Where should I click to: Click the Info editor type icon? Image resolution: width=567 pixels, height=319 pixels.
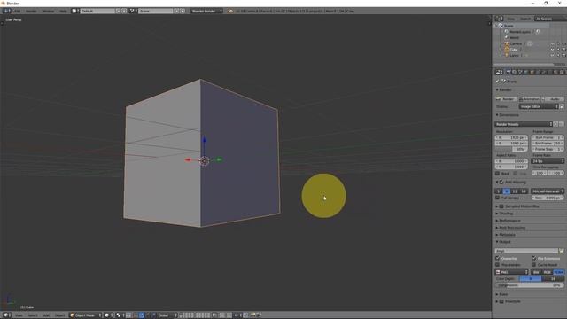[x=6, y=12]
